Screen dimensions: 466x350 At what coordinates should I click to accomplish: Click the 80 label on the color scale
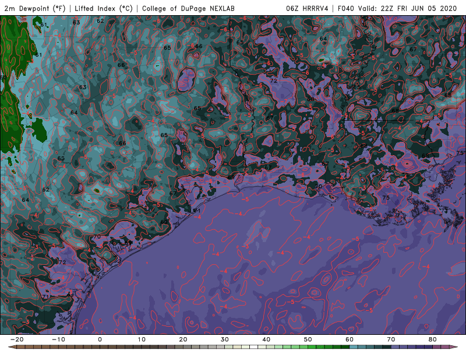[433, 339]
